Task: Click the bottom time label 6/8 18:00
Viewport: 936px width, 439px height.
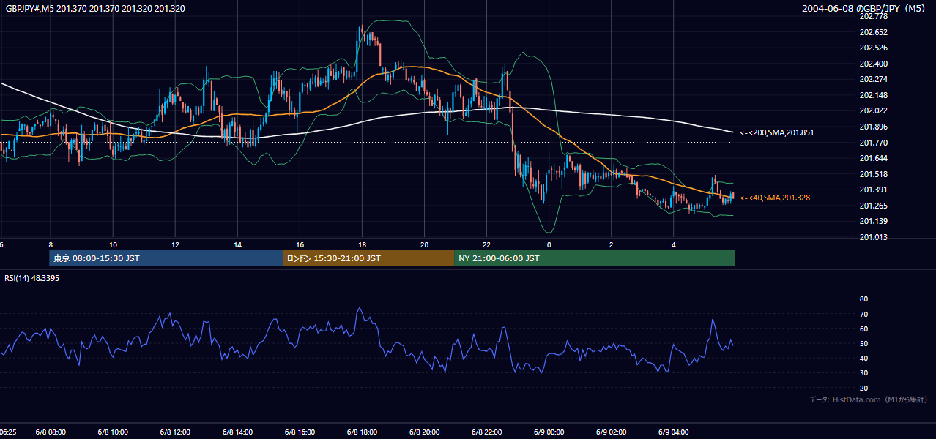Action: point(362,432)
